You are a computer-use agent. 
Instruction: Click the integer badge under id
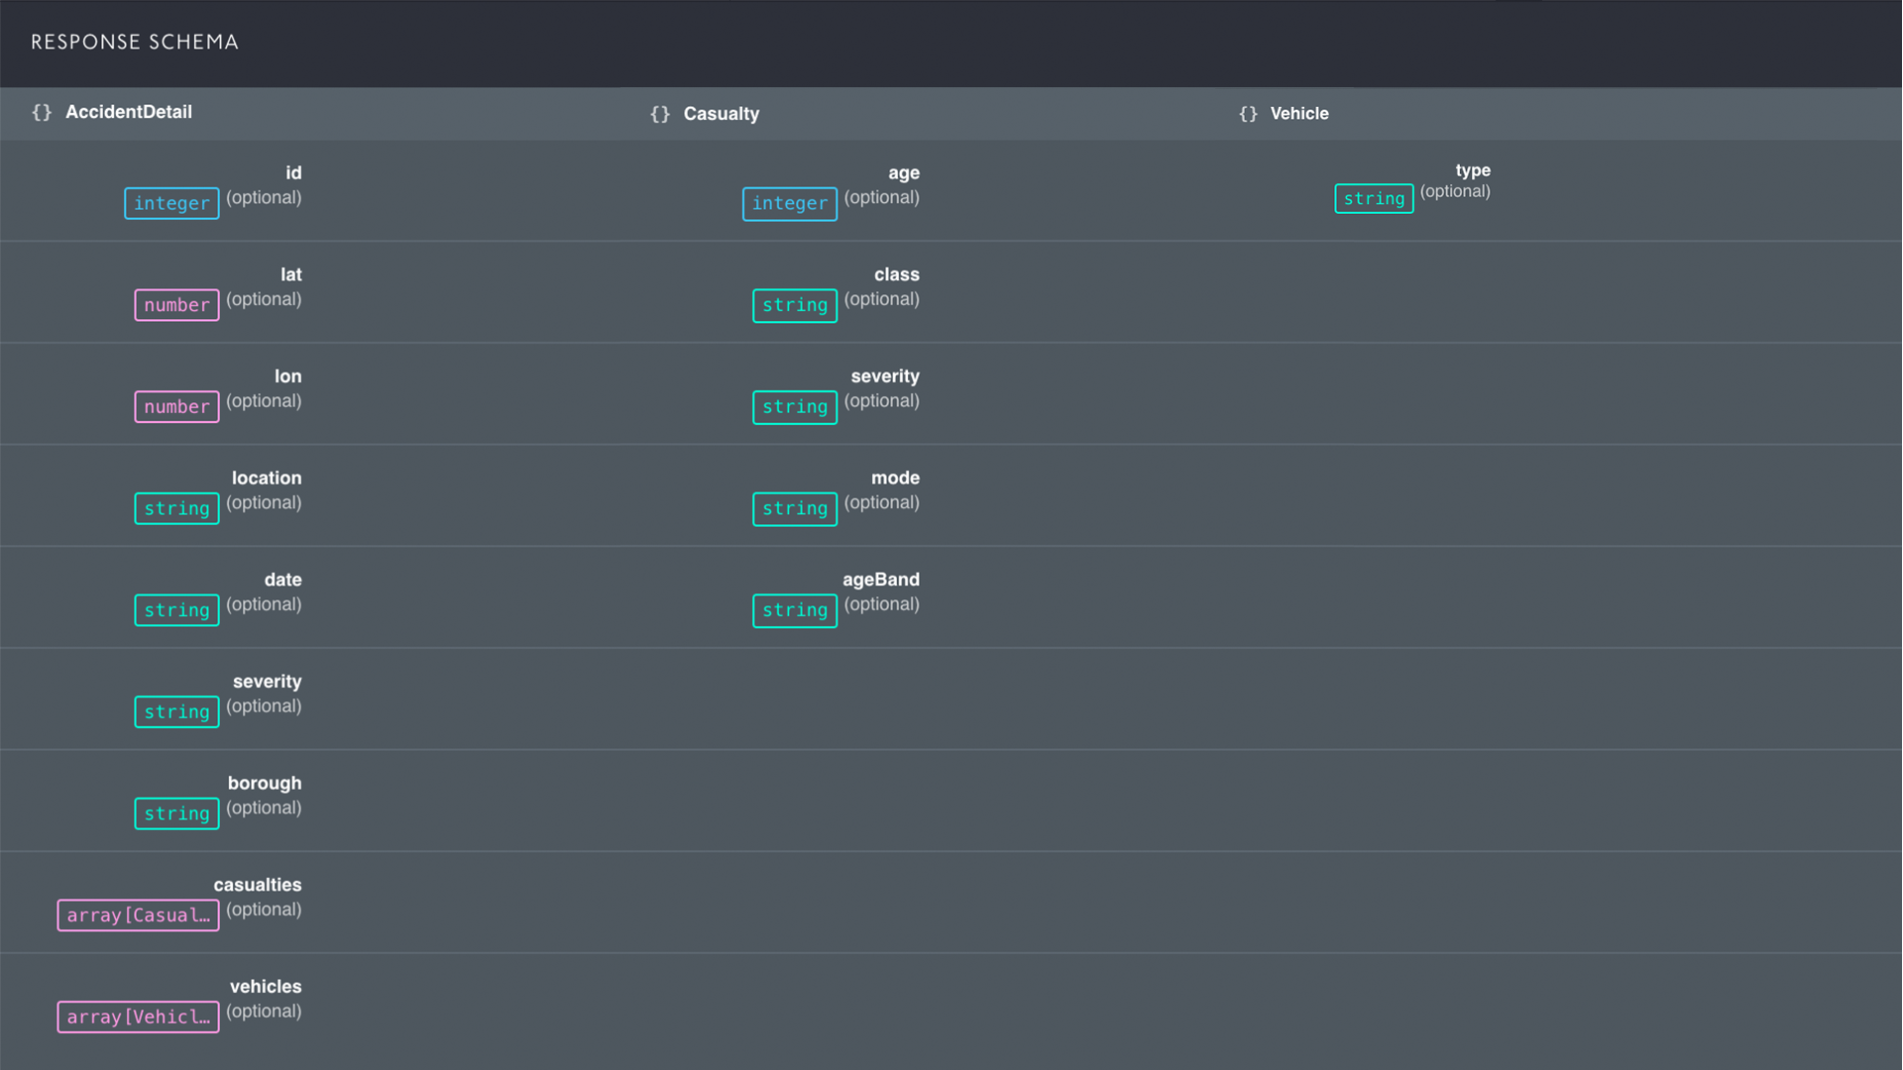click(x=171, y=204)
